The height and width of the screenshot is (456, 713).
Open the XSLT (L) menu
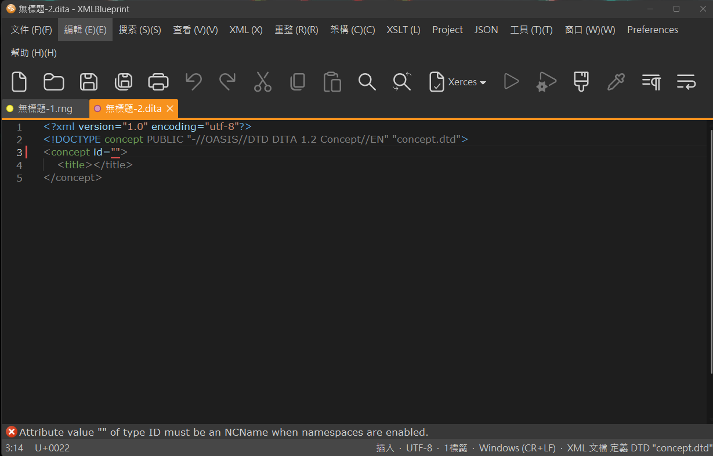tap(403, 30)
